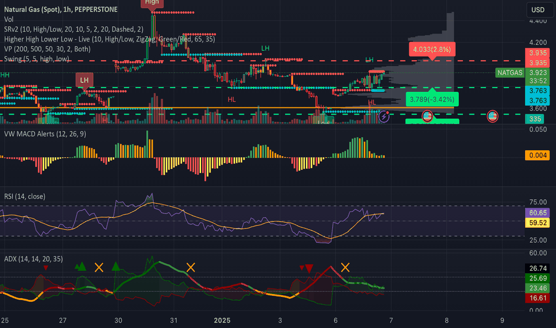Click the NATGAS symbol price tag

tap(509, 73)
